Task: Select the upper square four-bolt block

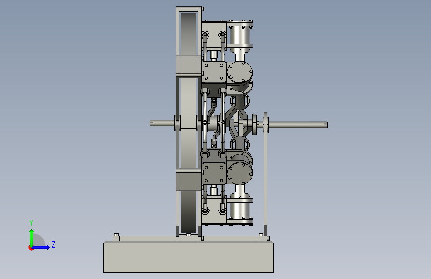Action: 214,72
